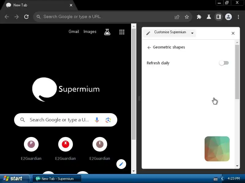
Task: Click the Supermium speech bubble logo
Action: 44,89
